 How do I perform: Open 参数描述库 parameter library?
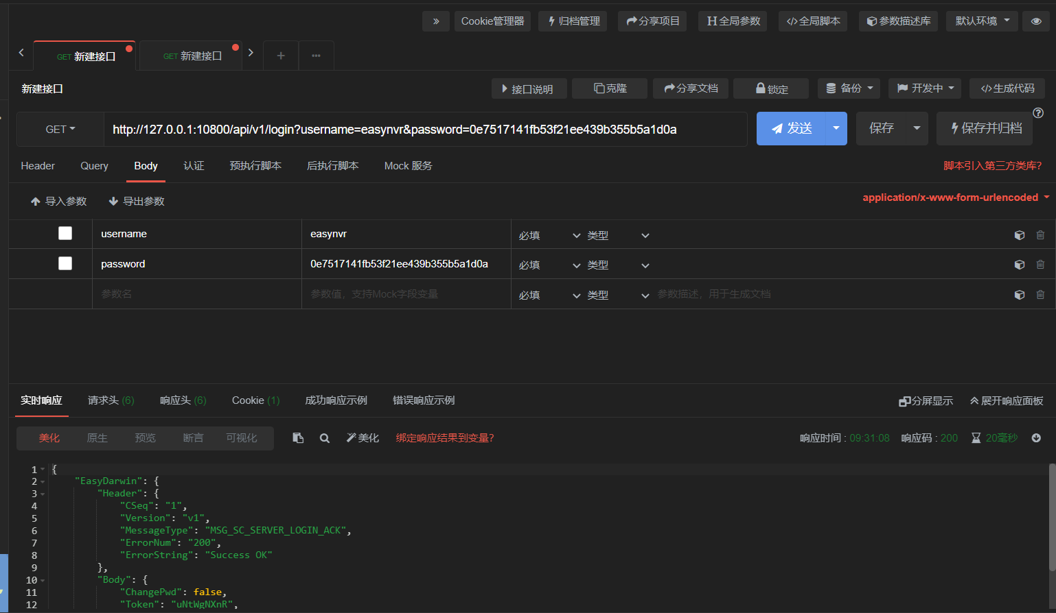click(898, 21)
